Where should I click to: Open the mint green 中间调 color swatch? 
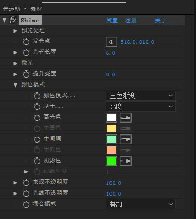(x=112, y=139)
